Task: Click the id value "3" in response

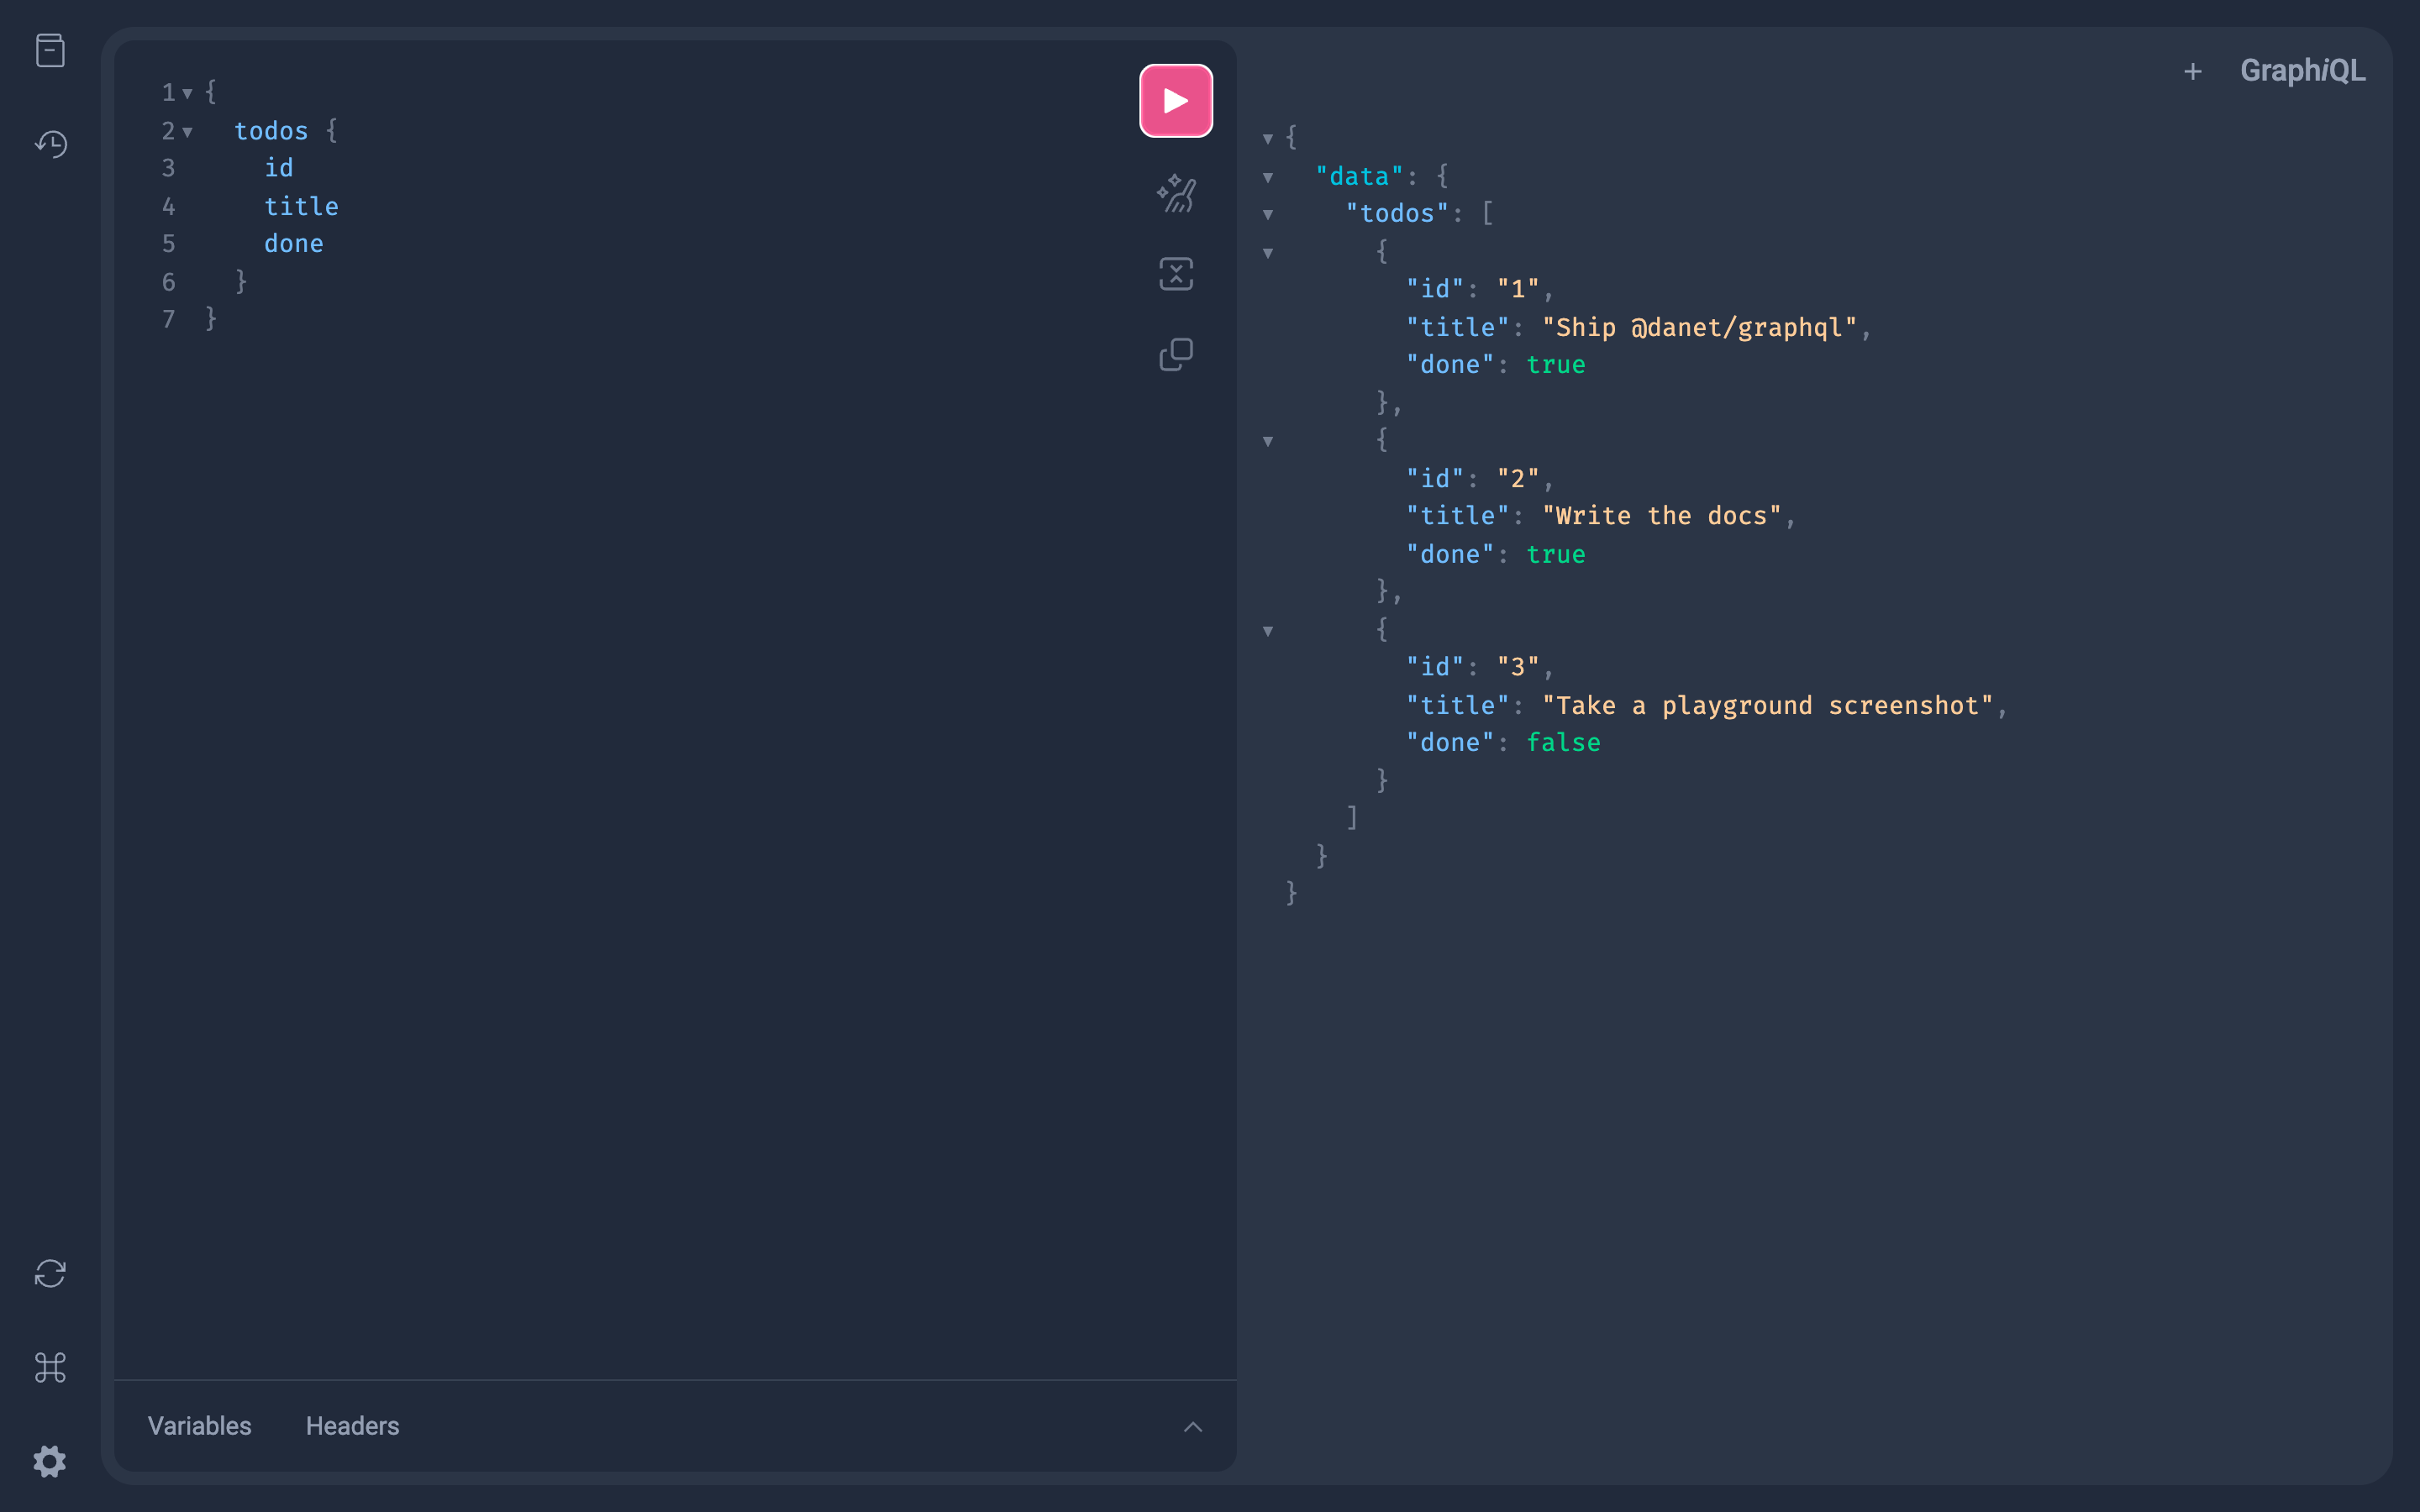Action: coord(1518,667)
